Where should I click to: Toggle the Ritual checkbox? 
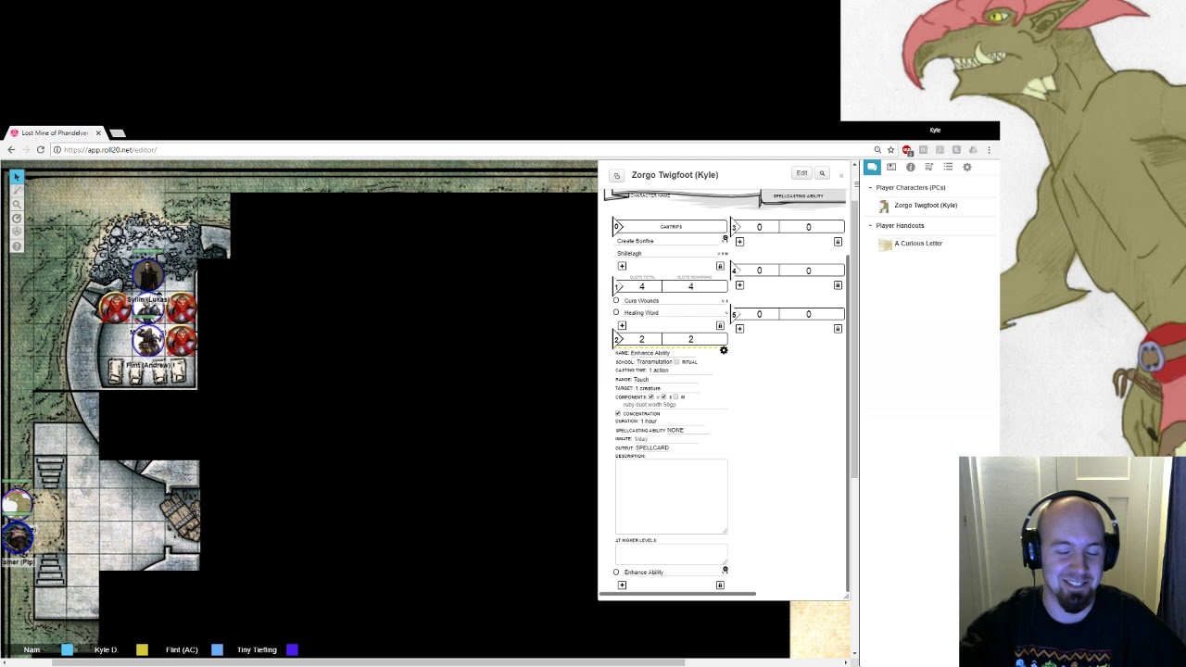point(676,361)
